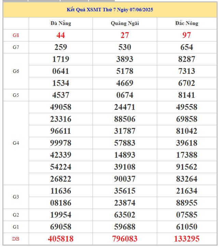Viewport: 219px width, 247px height.
Task: Select G4 number 81042
Action: click(x=187, y=131)
